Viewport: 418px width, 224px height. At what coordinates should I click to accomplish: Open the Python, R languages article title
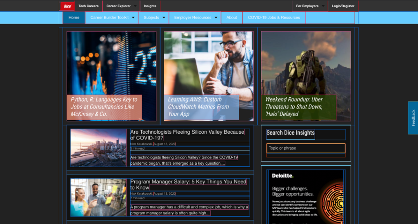click(x=104, y=107)
